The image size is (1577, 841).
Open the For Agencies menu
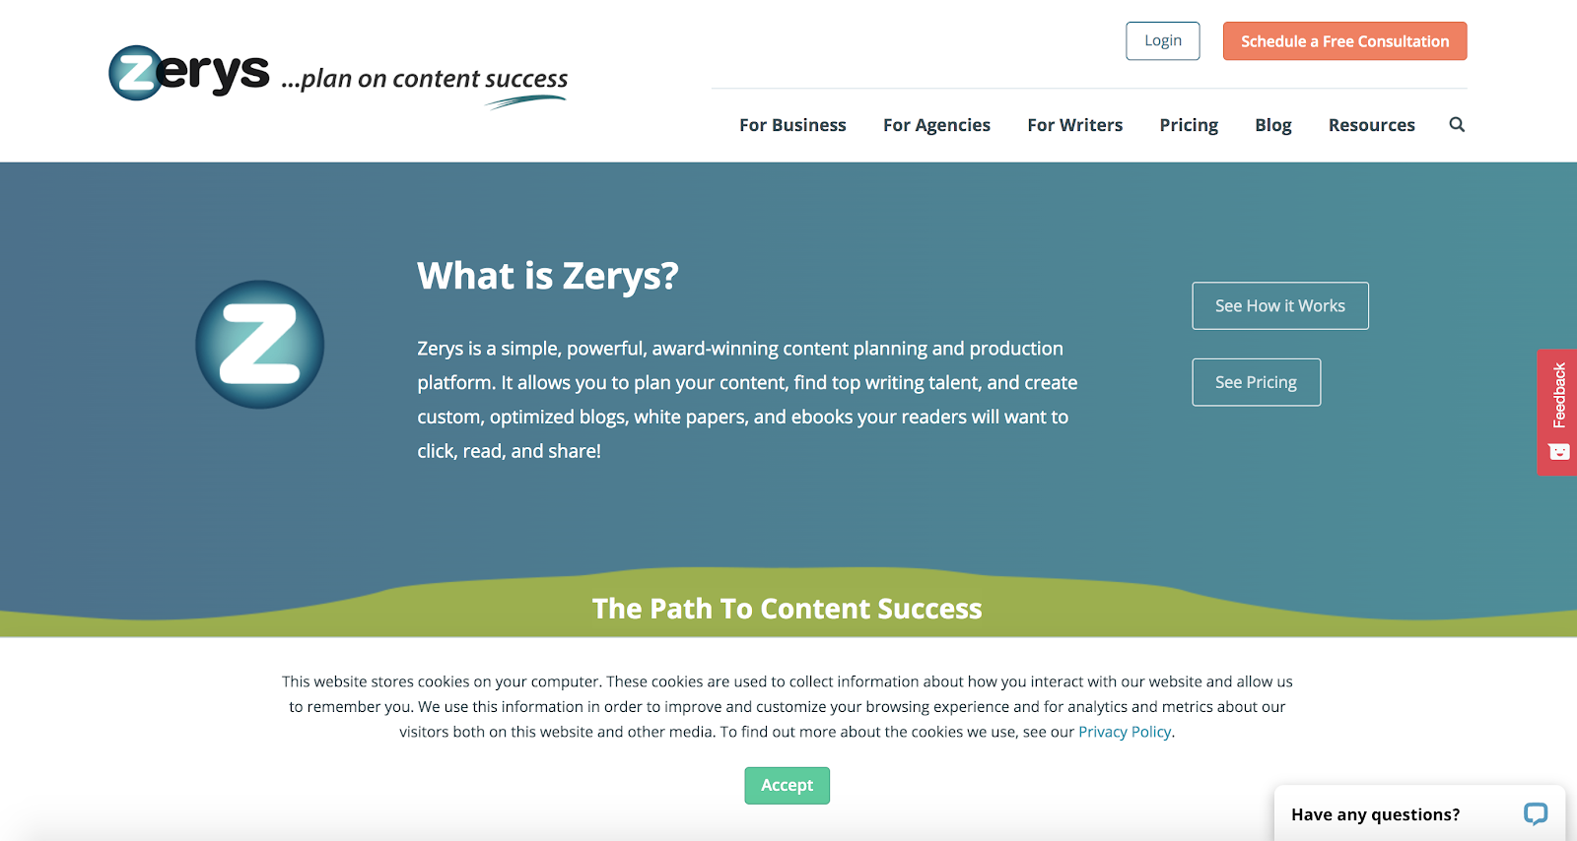pyautogui.click(x=936, y=125)
